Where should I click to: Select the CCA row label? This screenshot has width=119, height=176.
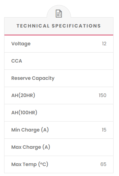(17, 61)
